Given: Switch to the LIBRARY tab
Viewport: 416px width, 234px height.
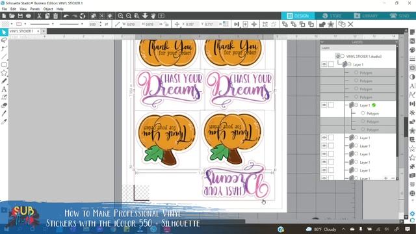Looking at the screenshot, I should point(365,16).
